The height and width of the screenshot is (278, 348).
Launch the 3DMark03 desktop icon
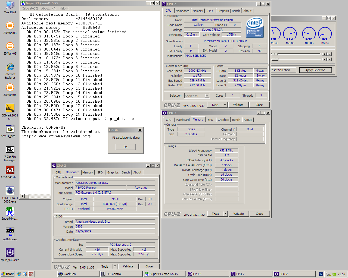pyautogui.click(x=10, y=28)
